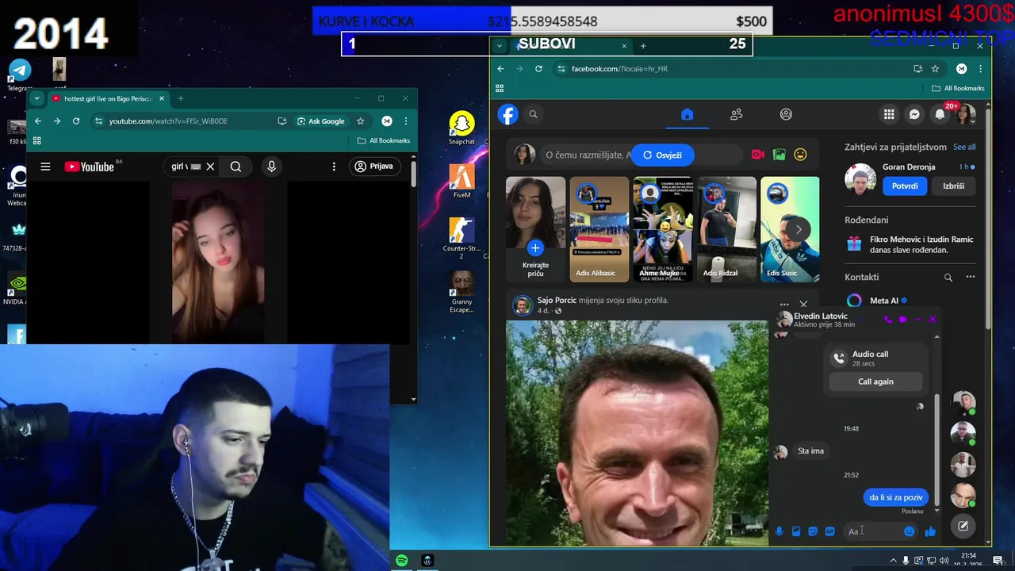The height and width of the screenshot is (571, 1015).
Task: Open Snapchat desktop shortcut
Action: coord(462,128)
